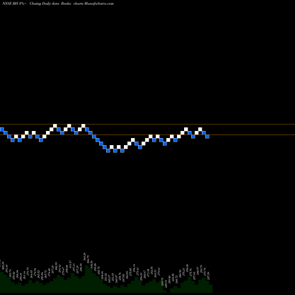Select the upper orange horizontal price line
The height and width of the screenshot is (295, 295).
(x=147, y=124)
